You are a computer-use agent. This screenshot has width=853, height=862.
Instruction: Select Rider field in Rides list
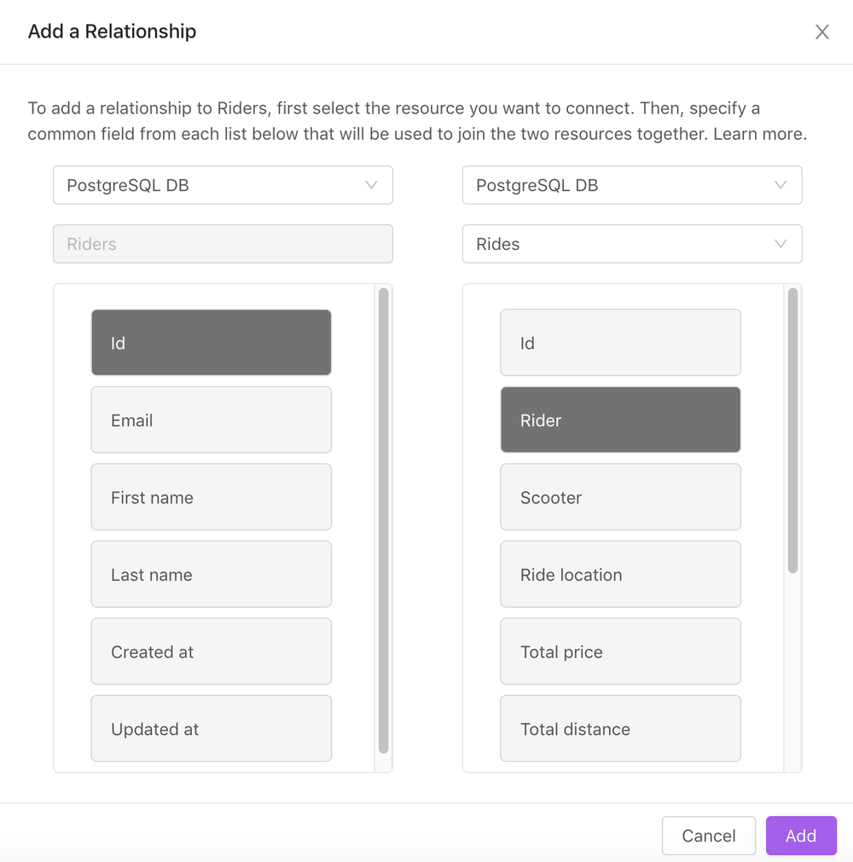pos(620,420)
